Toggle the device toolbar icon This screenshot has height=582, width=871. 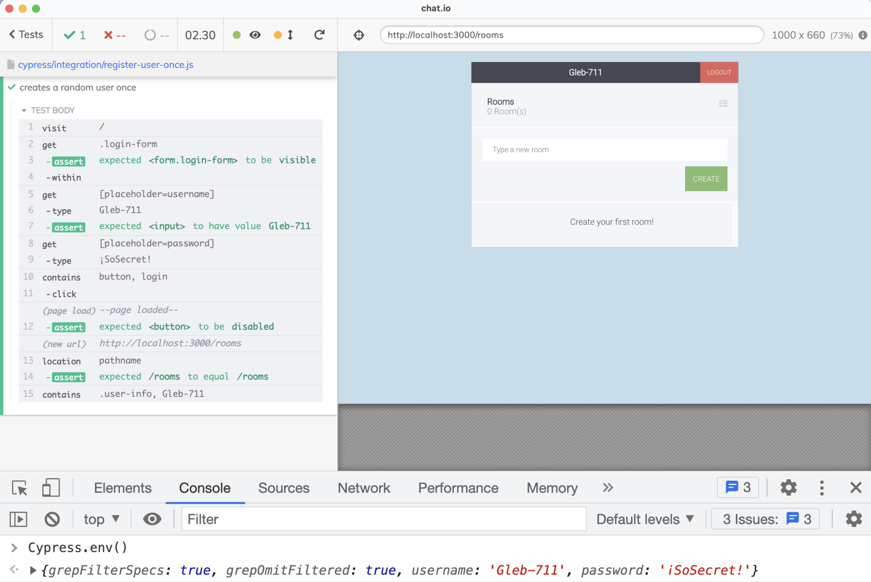coord(50,488)
